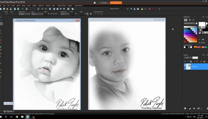This screenshot has width=208, height=119.
Task: Click the Resize image toolbar icon
Action: [38, 9]
